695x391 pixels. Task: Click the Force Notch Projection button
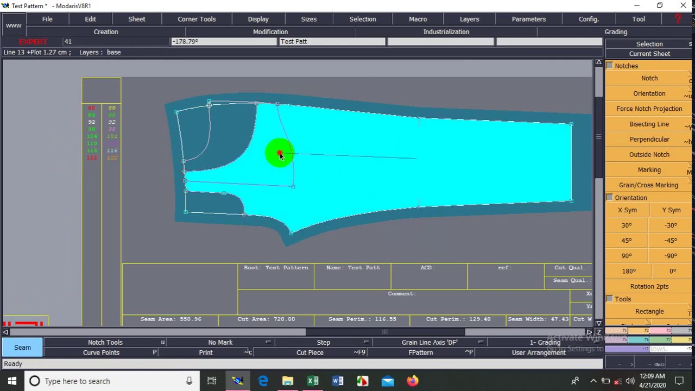point(649,109)
